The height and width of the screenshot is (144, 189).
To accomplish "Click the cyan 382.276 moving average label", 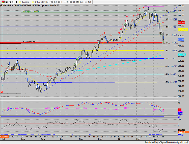I will coord(182,55).
